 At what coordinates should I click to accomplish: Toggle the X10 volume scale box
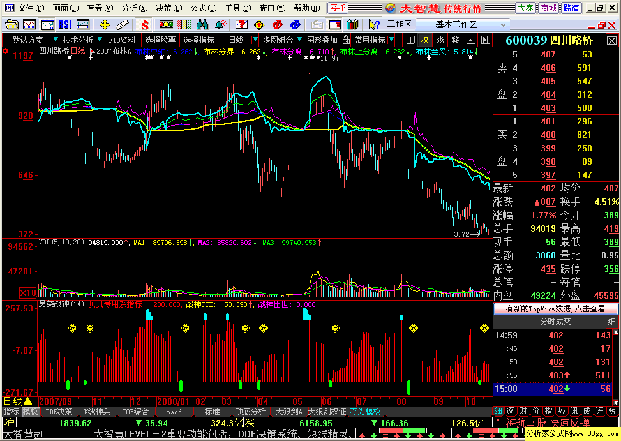point(28,293)
